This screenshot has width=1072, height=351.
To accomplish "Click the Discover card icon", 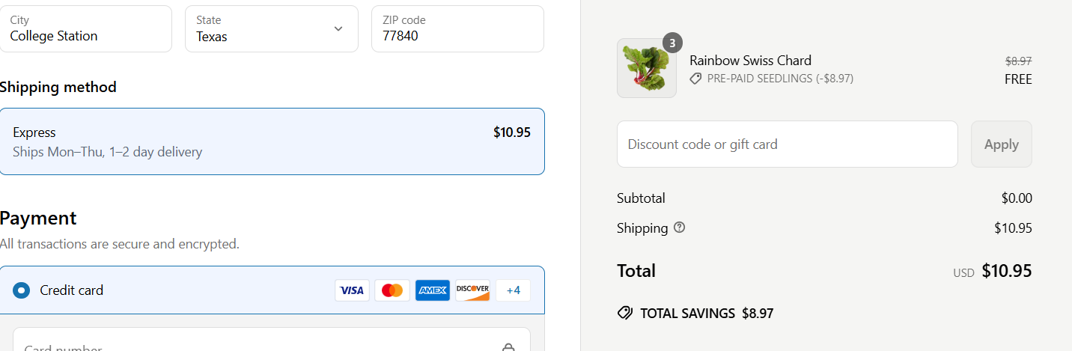I will tap(472, 290).
